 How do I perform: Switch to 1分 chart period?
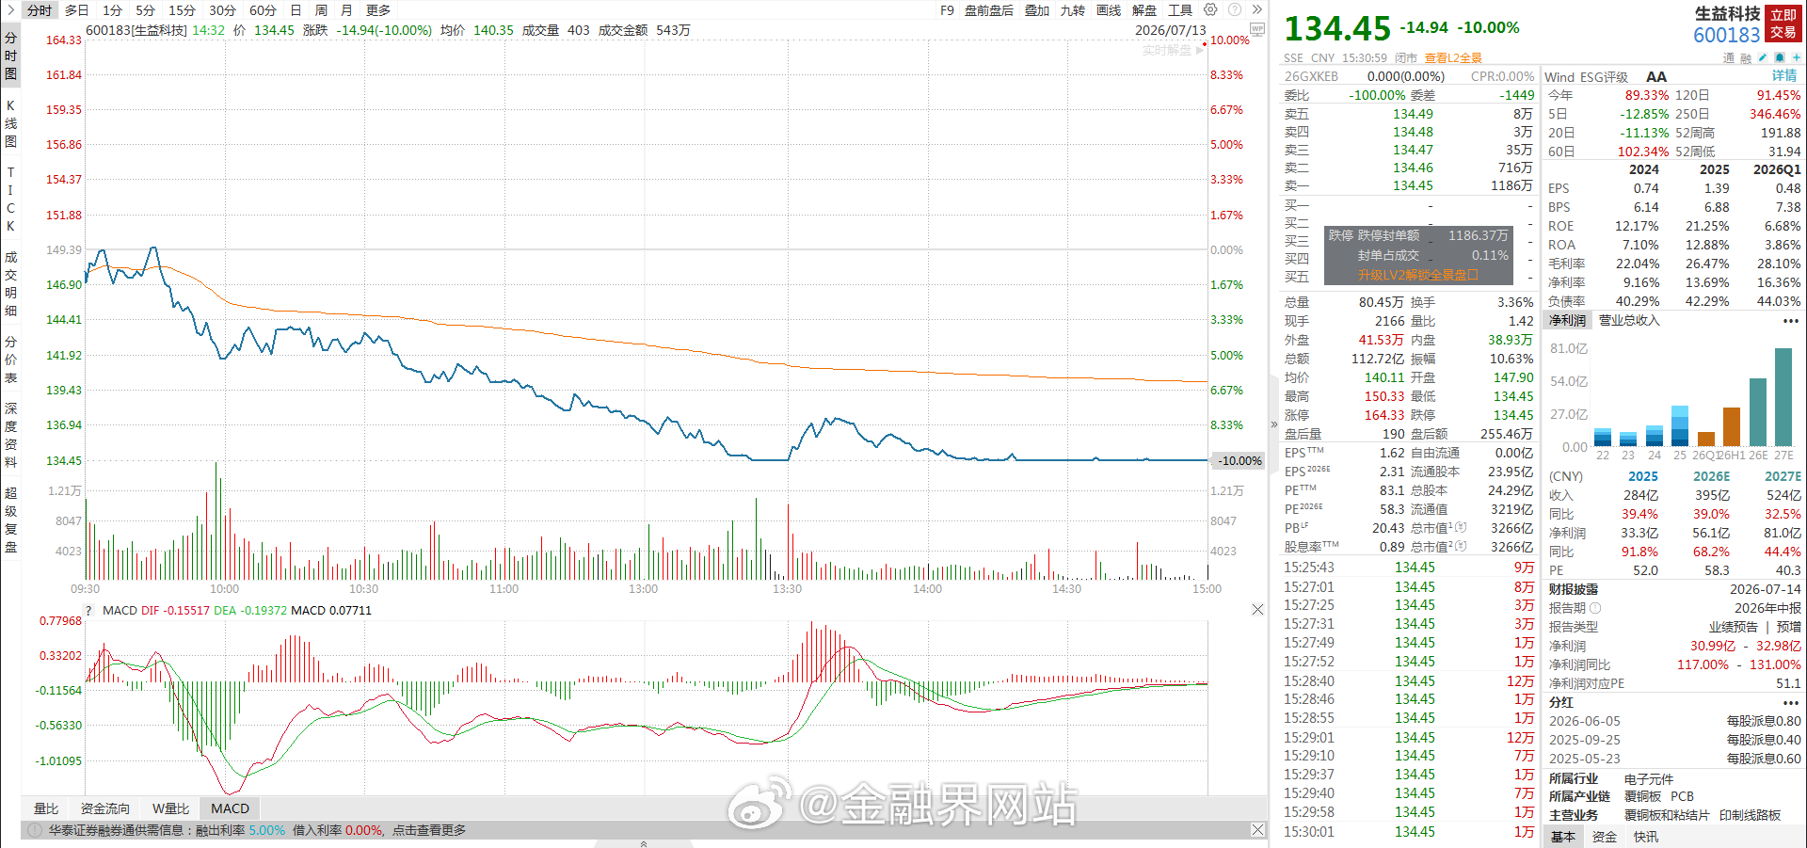click(112, 10)
